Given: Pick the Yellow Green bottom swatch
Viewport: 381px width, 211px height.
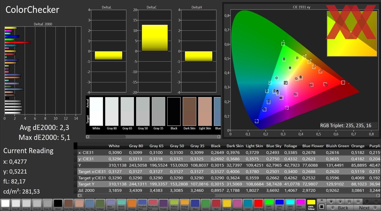Looking at the screenshot, I should 174,205.
